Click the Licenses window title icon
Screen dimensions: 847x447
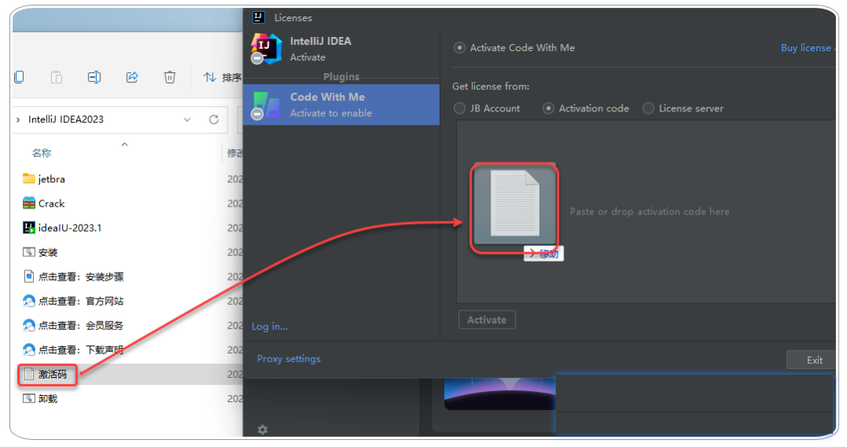(x=258, y=17)
